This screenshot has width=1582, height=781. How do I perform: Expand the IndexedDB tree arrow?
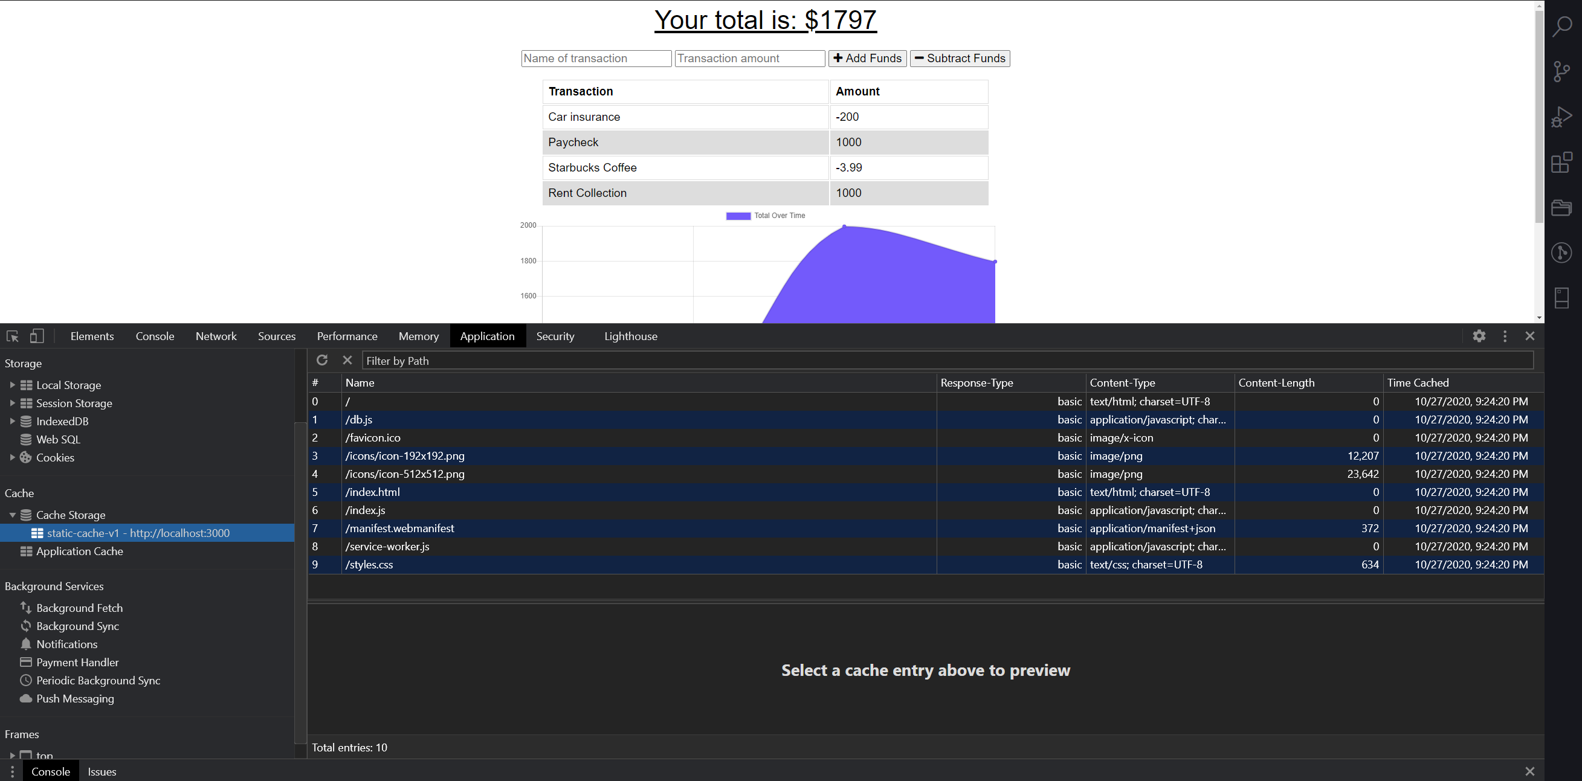pos(12,421)
